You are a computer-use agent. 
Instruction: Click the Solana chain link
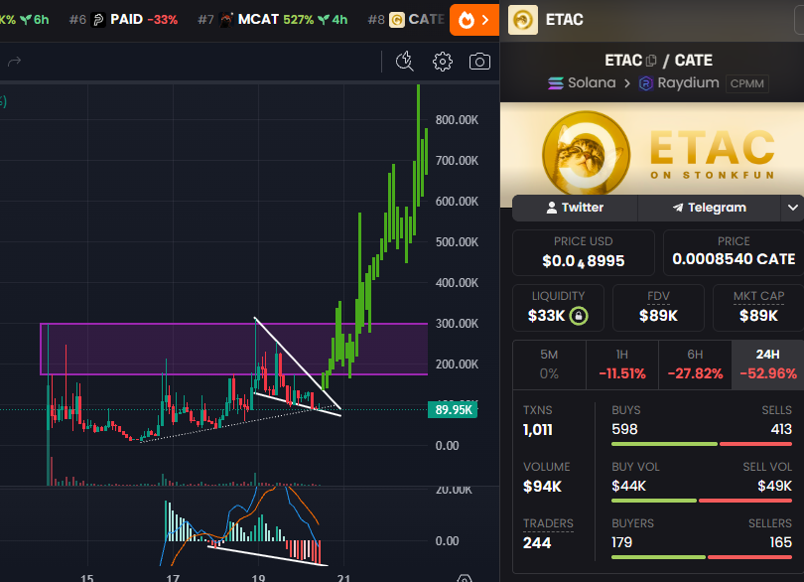(582, 82)
